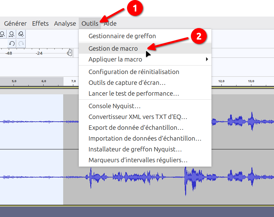Choose Gestion de macro entry
This screenshot has height=217, width=274.
113,49
